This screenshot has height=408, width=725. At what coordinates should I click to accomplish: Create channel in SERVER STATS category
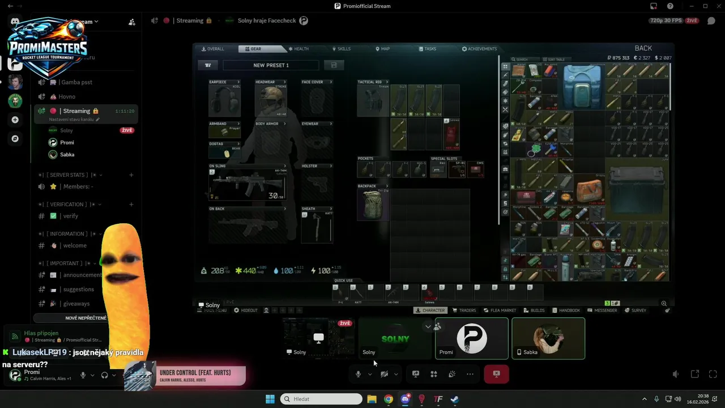pyautogui.click(x=131, y=175)
